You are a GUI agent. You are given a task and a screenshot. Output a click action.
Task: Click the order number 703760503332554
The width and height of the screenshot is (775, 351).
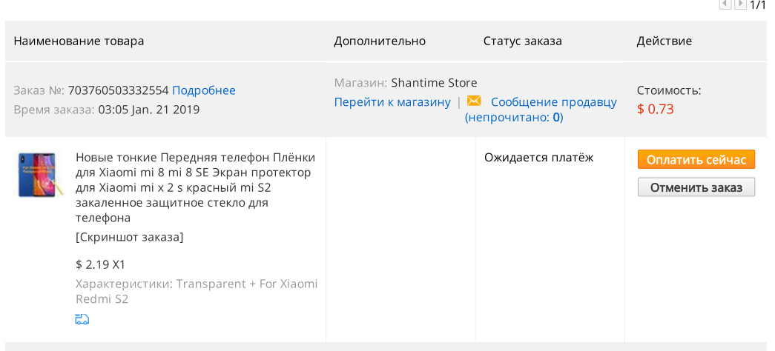click(119, 91)
